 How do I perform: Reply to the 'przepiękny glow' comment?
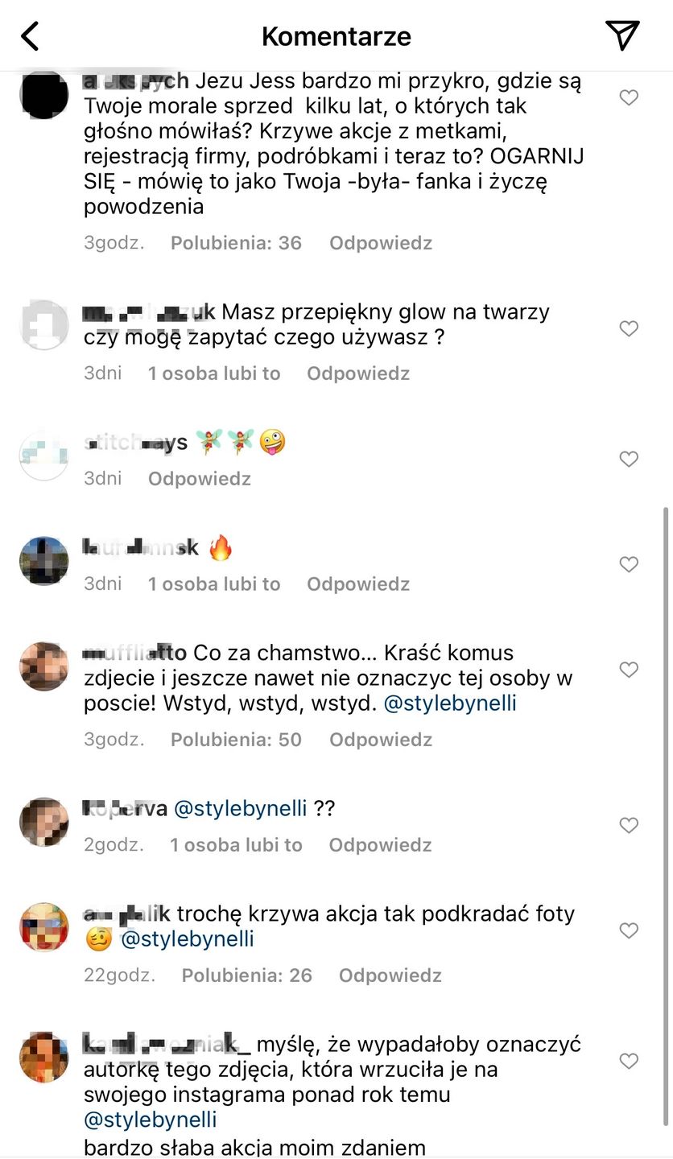(x=358, y=373)
